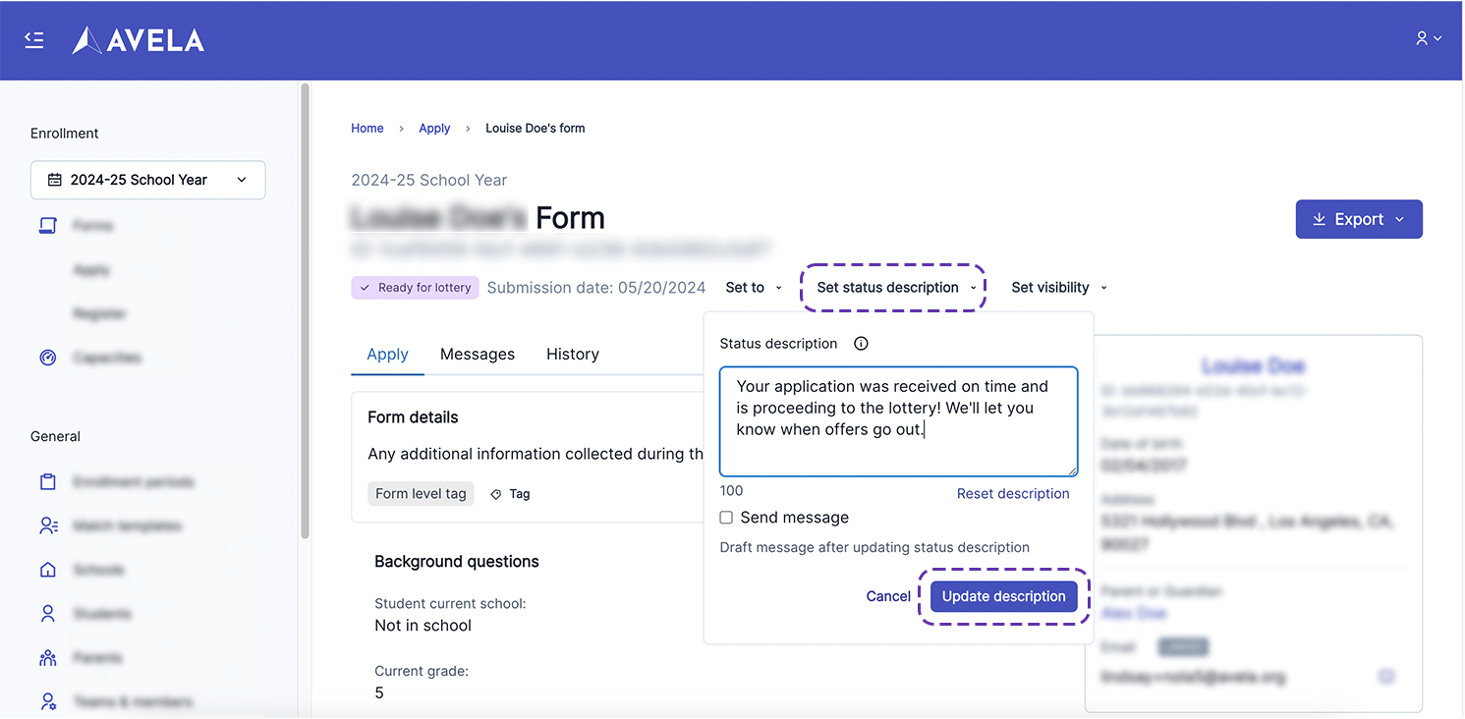Click Cancel in the status description popup
1465x719 pixels.
point(887,596)
